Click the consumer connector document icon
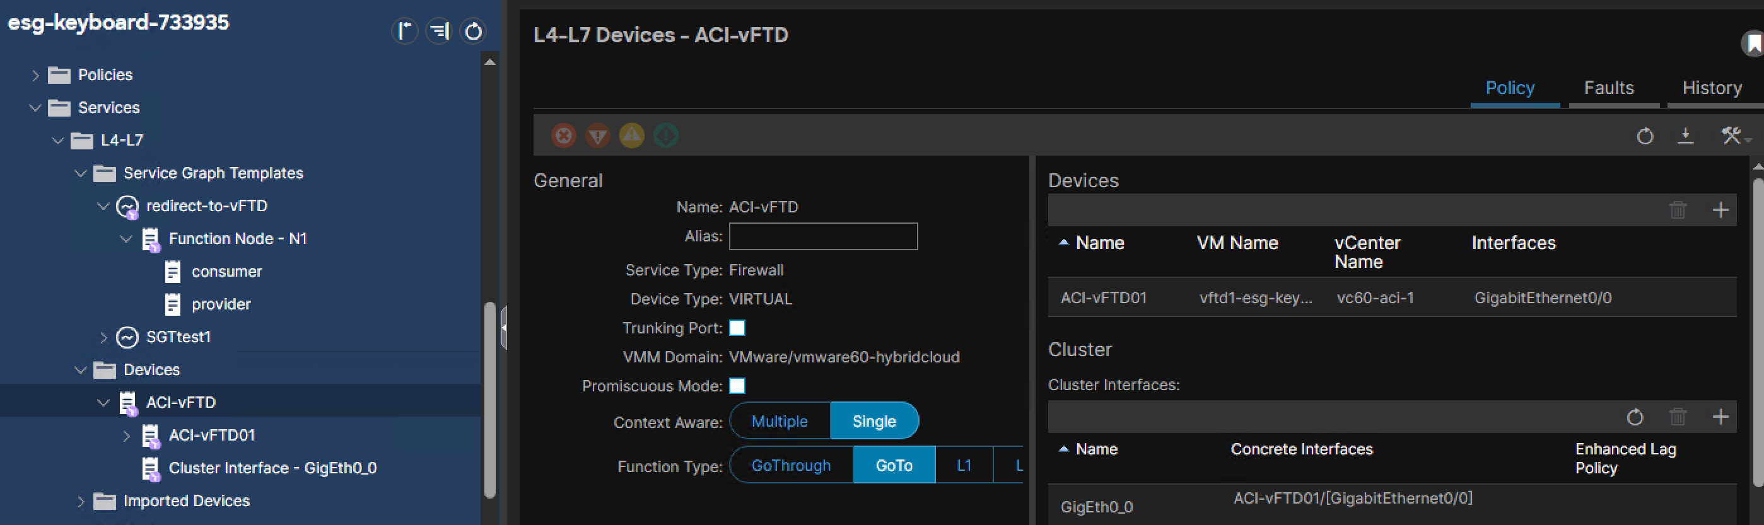Screen dimensions: 1764x525 coord(173,272)
